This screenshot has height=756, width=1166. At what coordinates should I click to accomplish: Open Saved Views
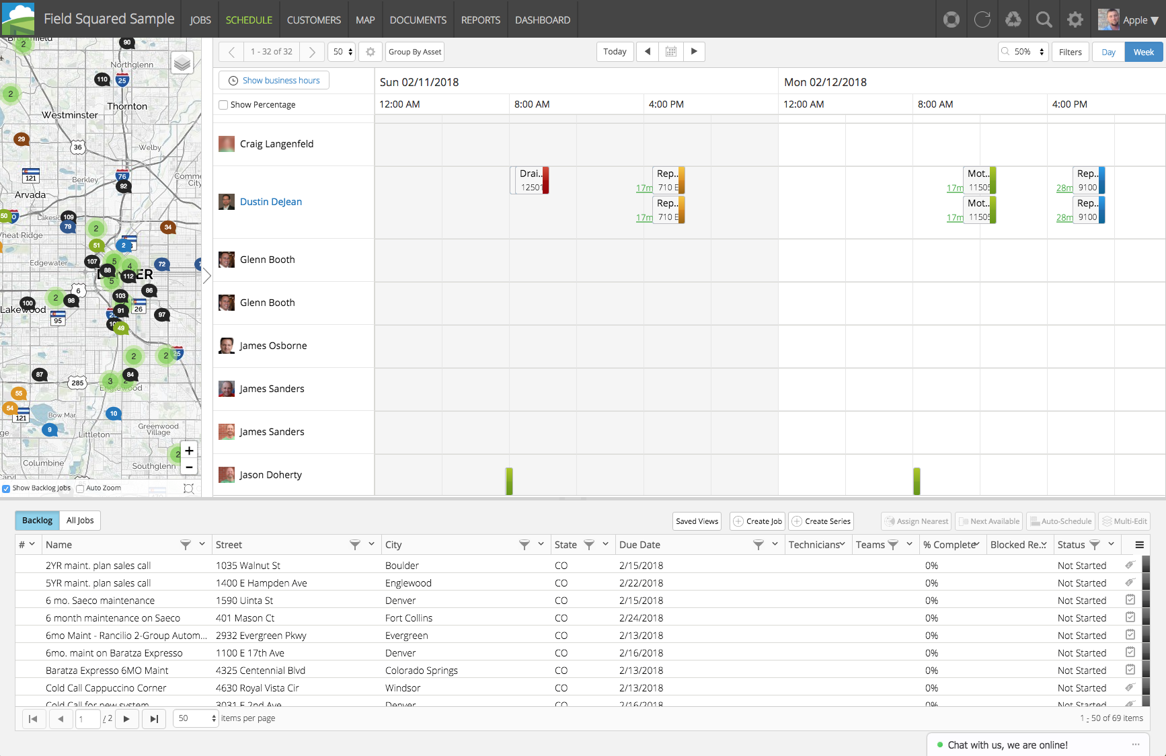coord(697,521)
